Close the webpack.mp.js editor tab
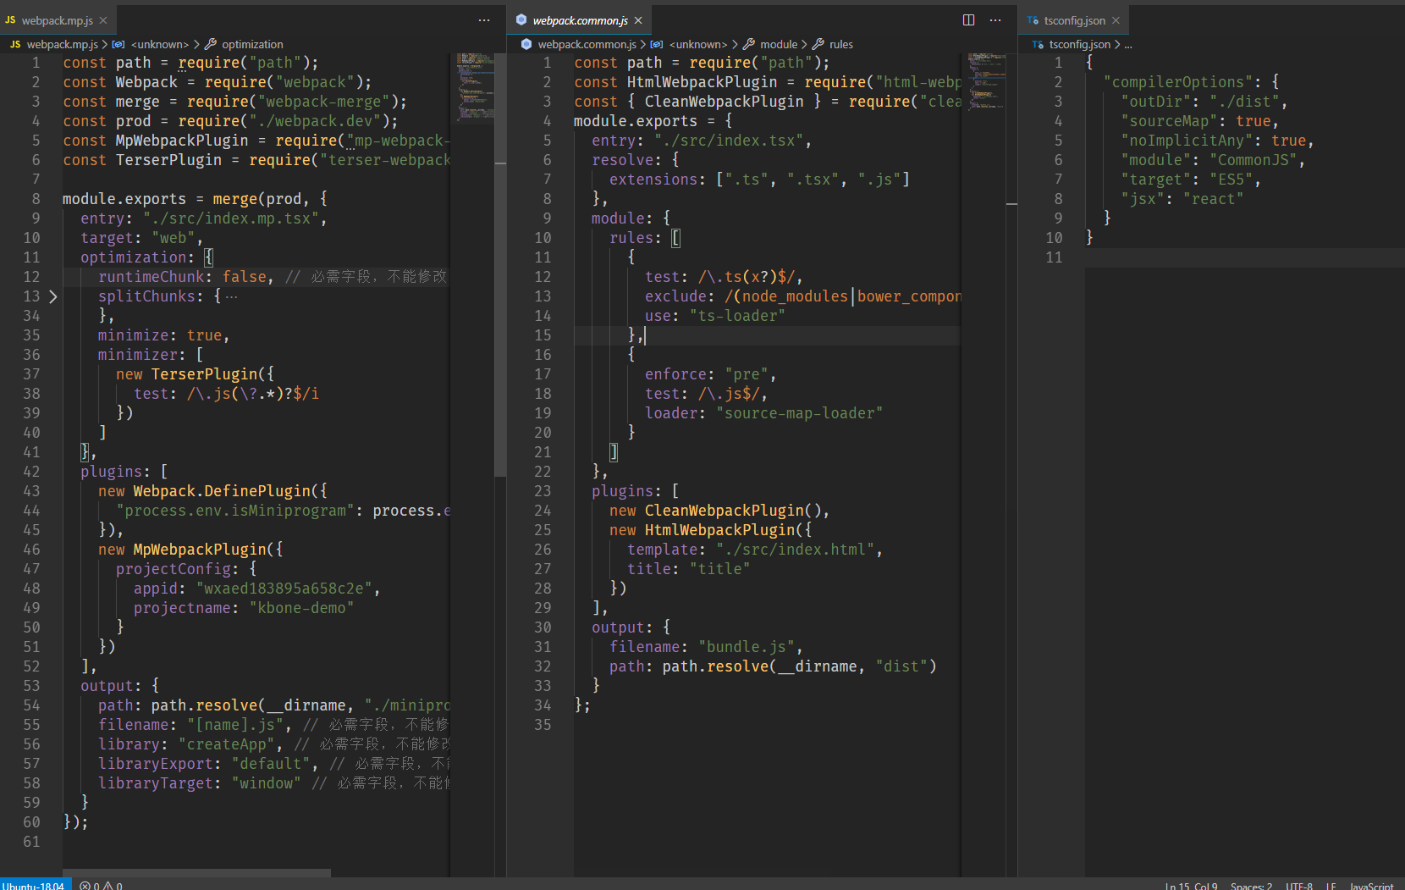1405x890 pixels. [x=103, y=20]
